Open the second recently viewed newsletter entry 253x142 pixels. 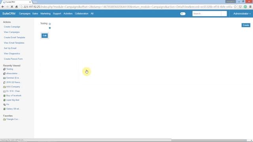(13, 73)
